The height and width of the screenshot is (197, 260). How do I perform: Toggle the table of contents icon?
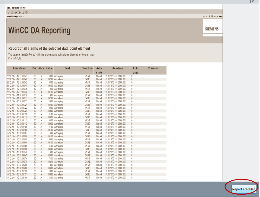8,12
